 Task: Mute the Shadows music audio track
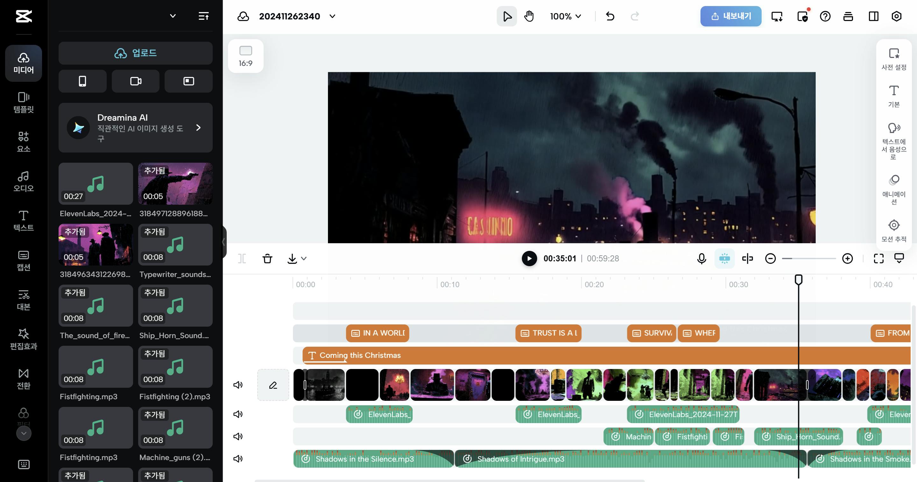(x=238, y=458)
